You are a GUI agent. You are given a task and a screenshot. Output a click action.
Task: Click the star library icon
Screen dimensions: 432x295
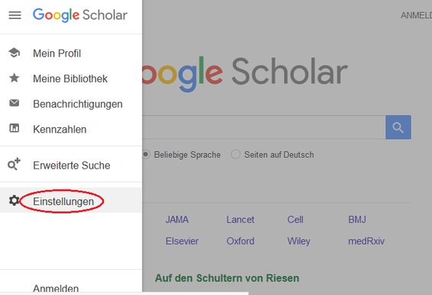[14, 78]
